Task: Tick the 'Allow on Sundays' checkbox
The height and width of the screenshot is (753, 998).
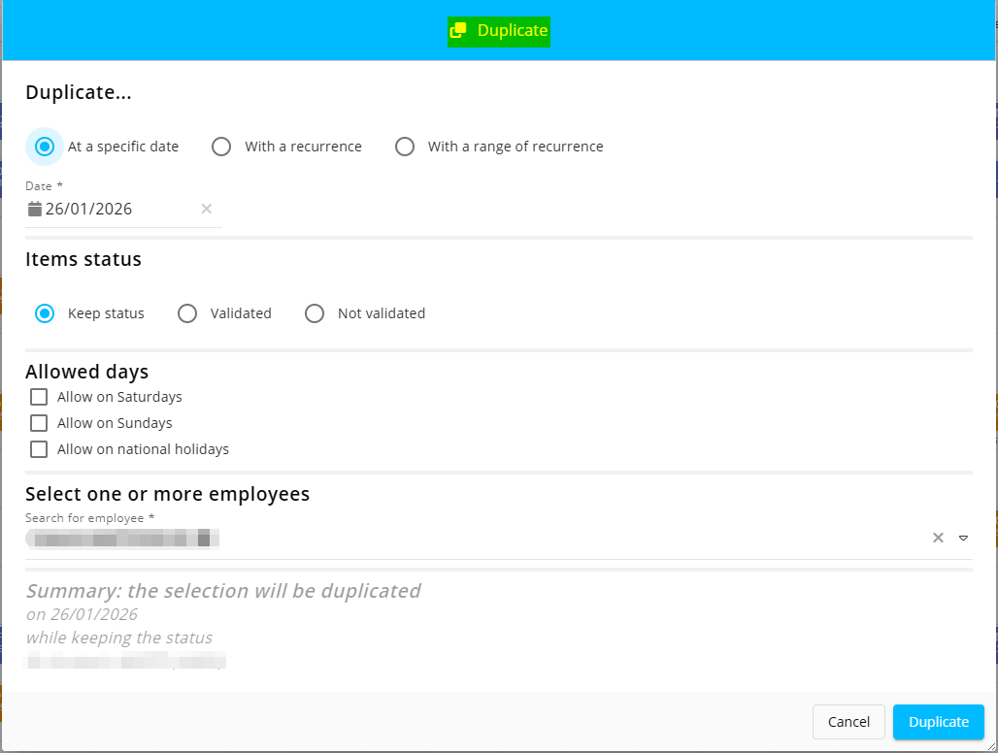Action: (x=39, y=423)
